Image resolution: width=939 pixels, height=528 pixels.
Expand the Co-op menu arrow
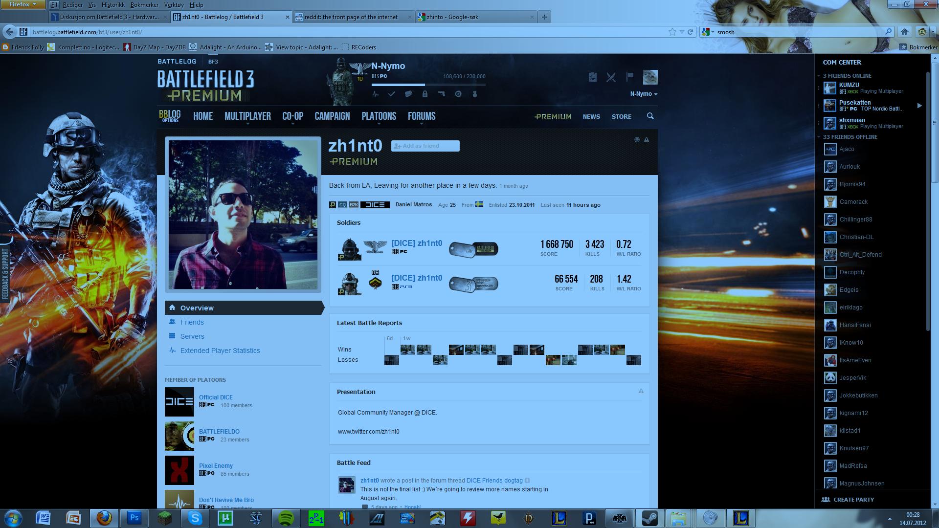tap(292, 124)
